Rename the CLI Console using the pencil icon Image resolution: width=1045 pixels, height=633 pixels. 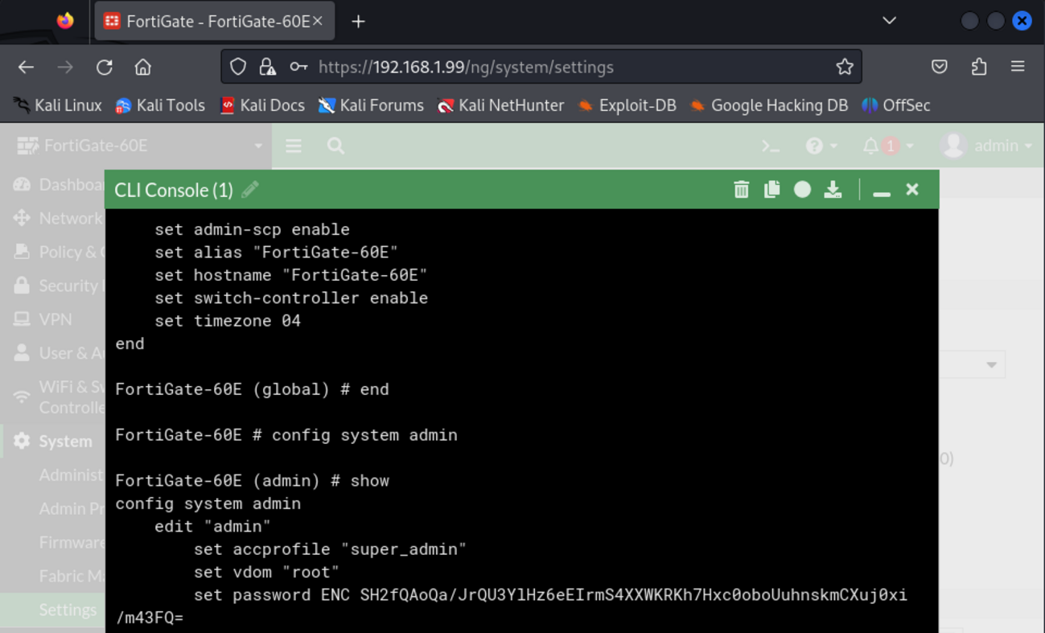250,190
